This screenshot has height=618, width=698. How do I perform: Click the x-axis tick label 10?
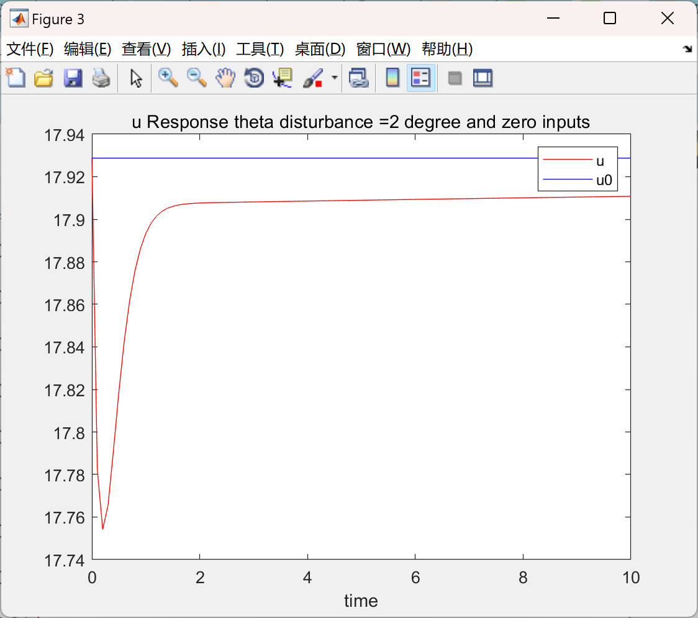tap(631, 578)
